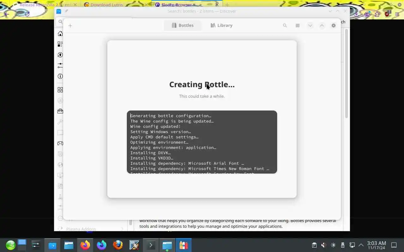
Task: Open the clock showing 3:03 AM
Action: (376, 245)
